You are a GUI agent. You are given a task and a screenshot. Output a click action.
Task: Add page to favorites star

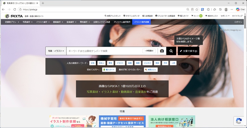point(197,10)
